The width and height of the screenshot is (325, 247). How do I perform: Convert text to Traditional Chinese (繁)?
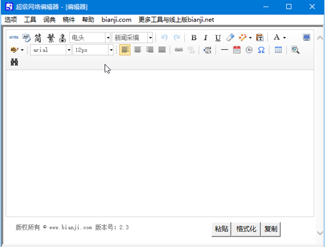(51, 38)
